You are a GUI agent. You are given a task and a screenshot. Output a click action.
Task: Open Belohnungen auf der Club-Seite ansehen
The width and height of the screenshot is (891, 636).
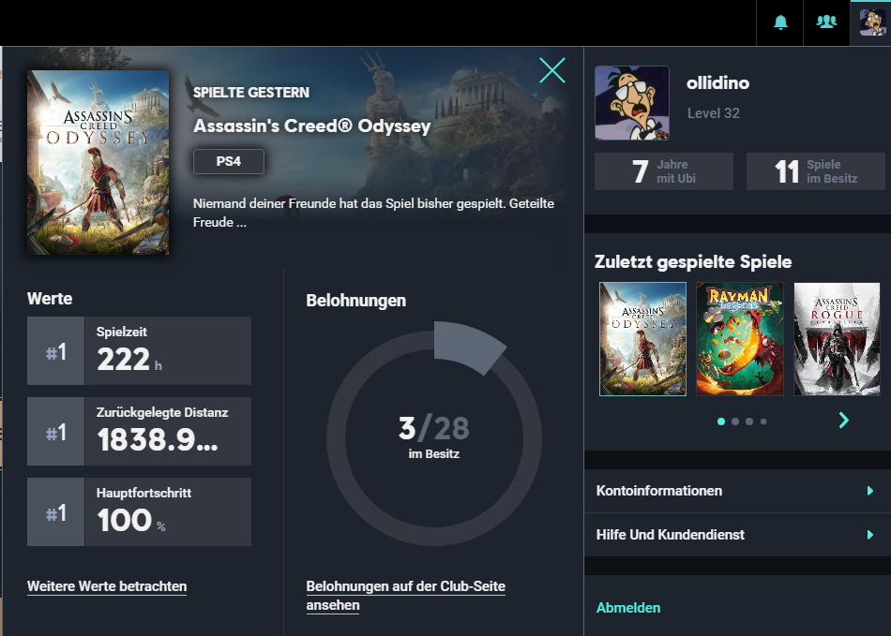pos(406,596)
